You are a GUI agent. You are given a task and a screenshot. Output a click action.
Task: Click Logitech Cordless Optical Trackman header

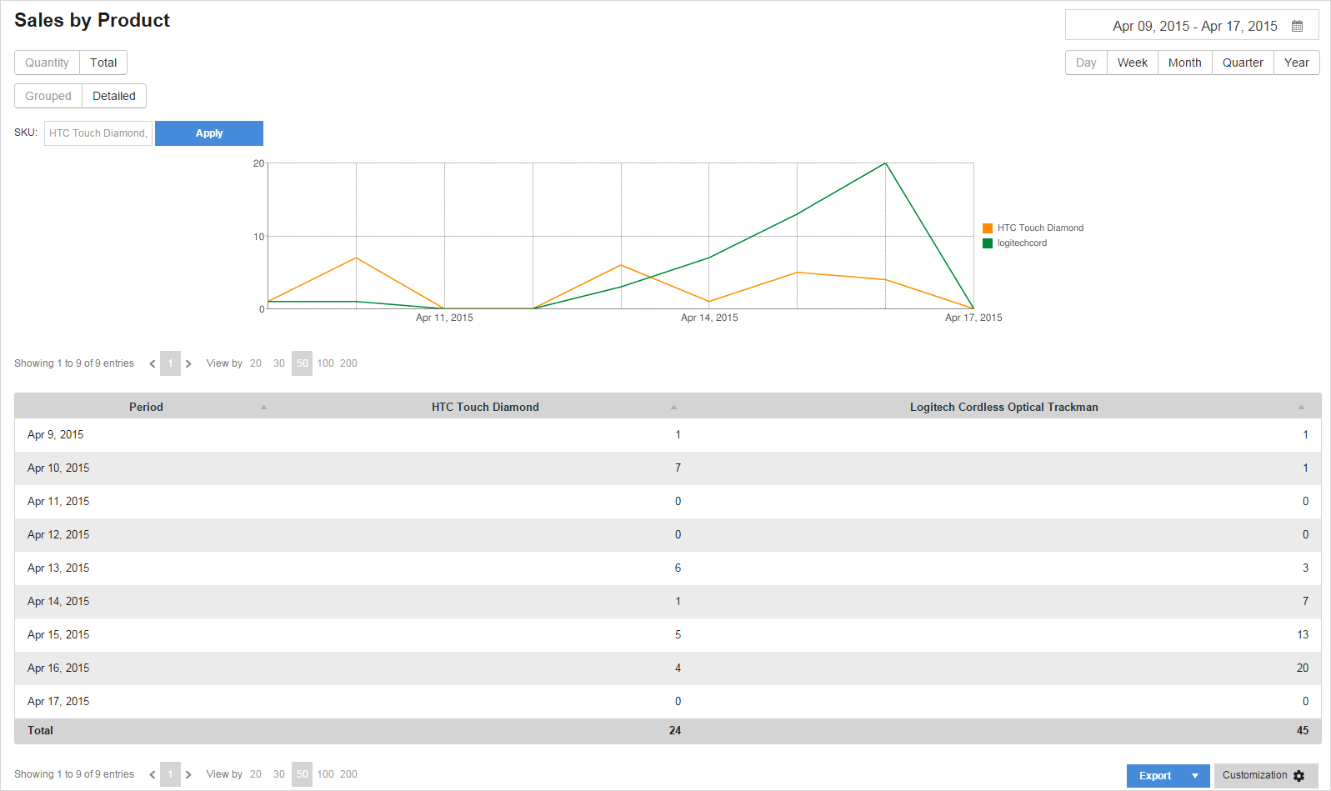point(1003,407)
